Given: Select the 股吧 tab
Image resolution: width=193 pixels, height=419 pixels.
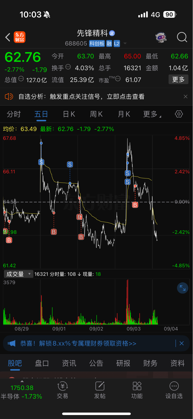Looking at the screenshot, I should coord(15,363).
